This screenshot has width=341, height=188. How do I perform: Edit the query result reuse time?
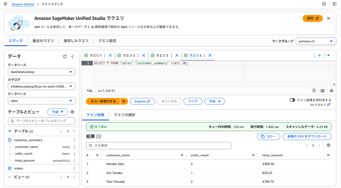pos(329,105)
